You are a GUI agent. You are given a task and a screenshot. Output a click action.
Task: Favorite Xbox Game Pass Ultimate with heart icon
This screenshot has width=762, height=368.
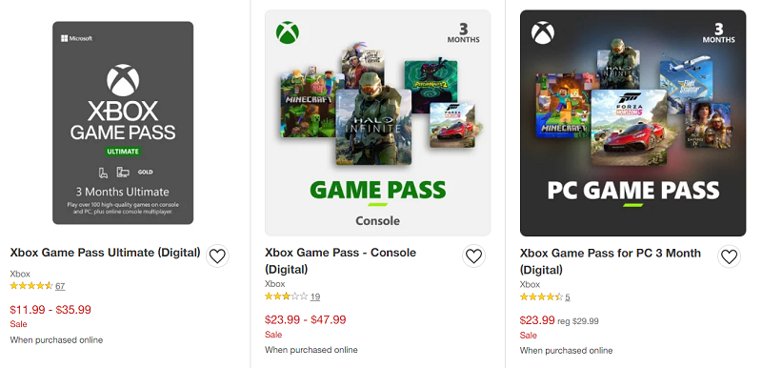pos(217,256)
